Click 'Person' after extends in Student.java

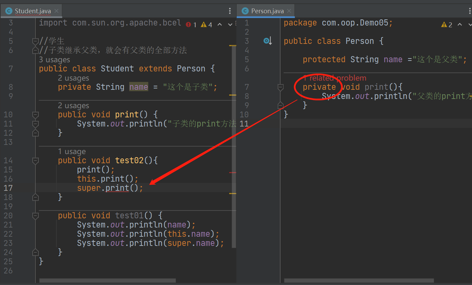tap(191, 69)
